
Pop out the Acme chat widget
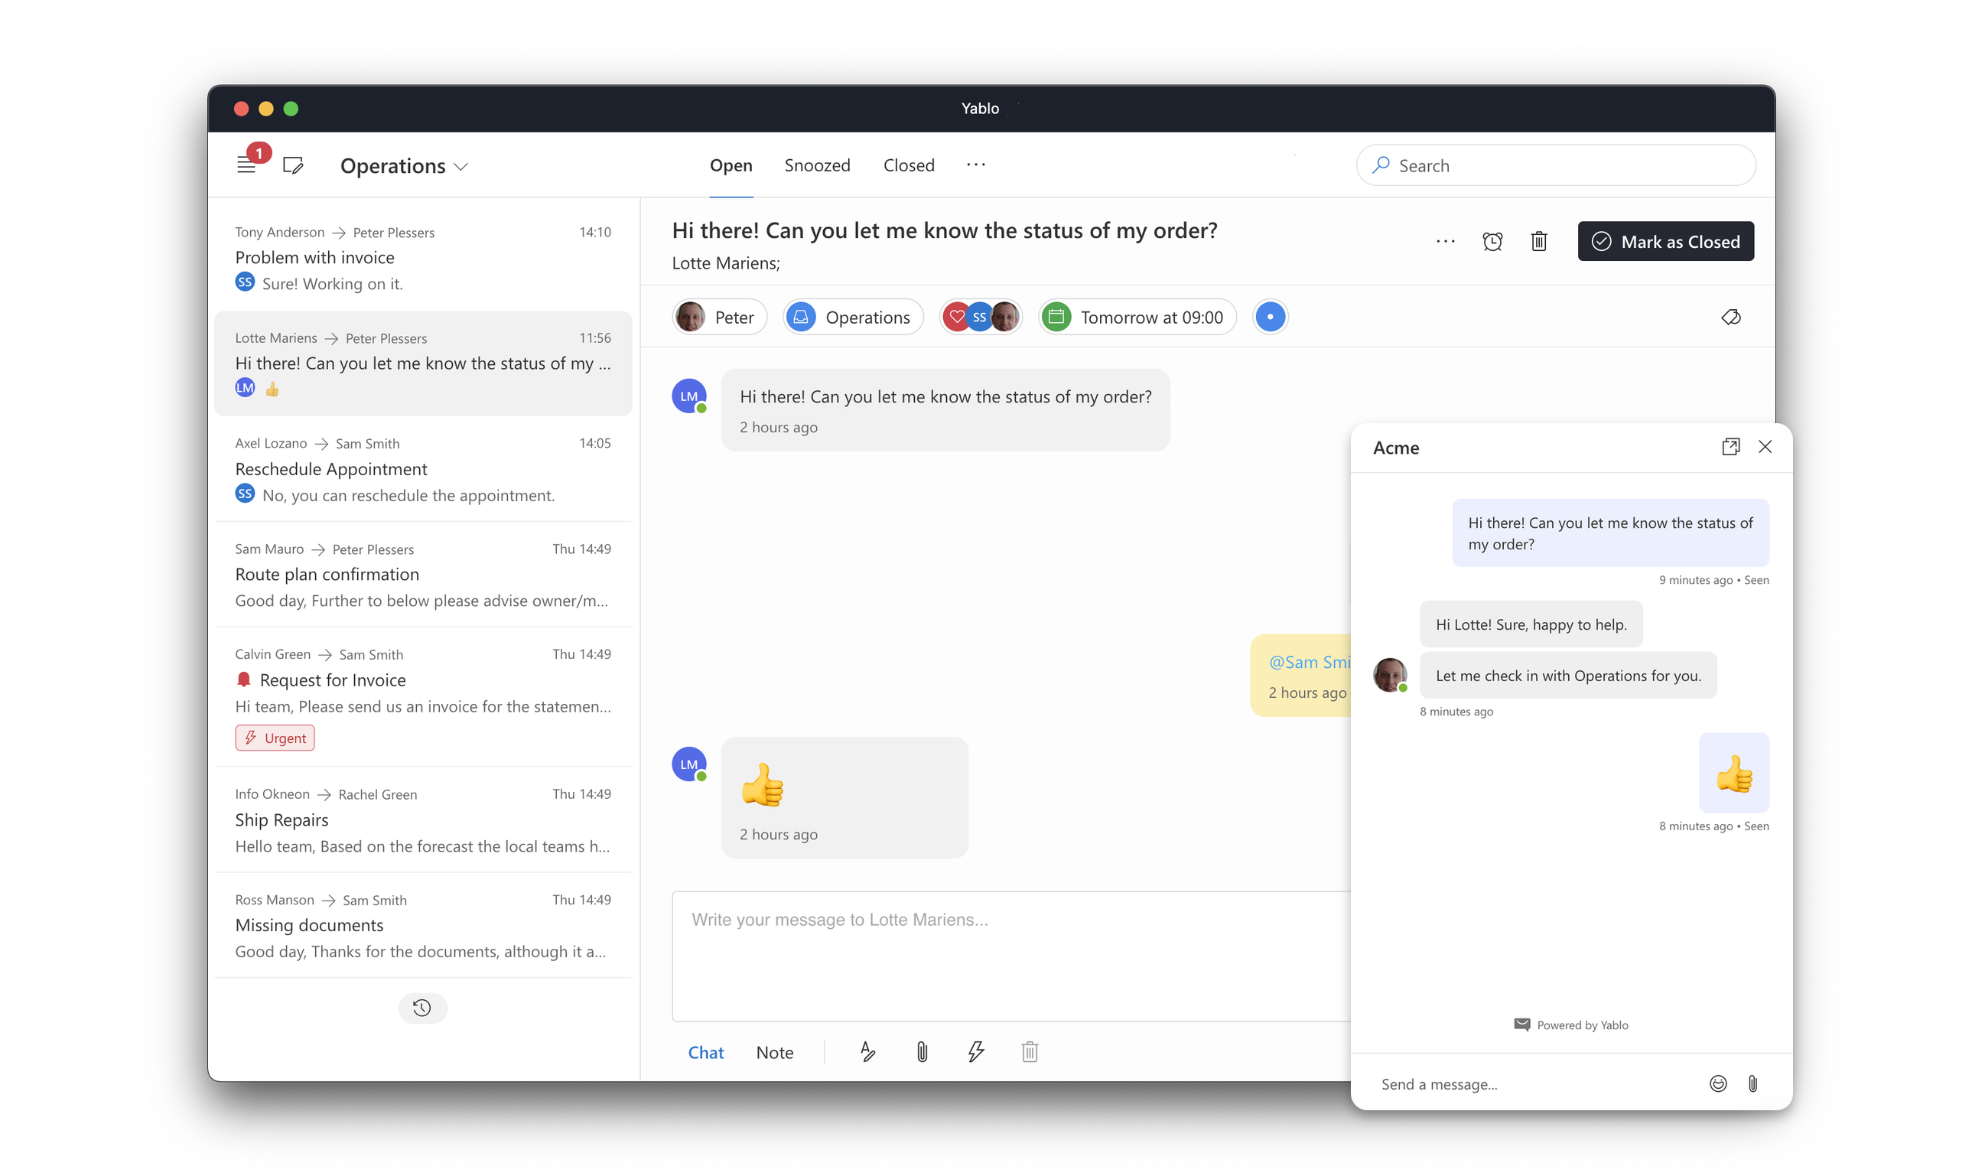pos(1730,447)
